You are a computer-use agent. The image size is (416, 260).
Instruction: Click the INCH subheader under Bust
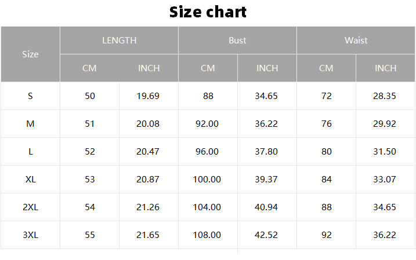click(x=267, y=68)
